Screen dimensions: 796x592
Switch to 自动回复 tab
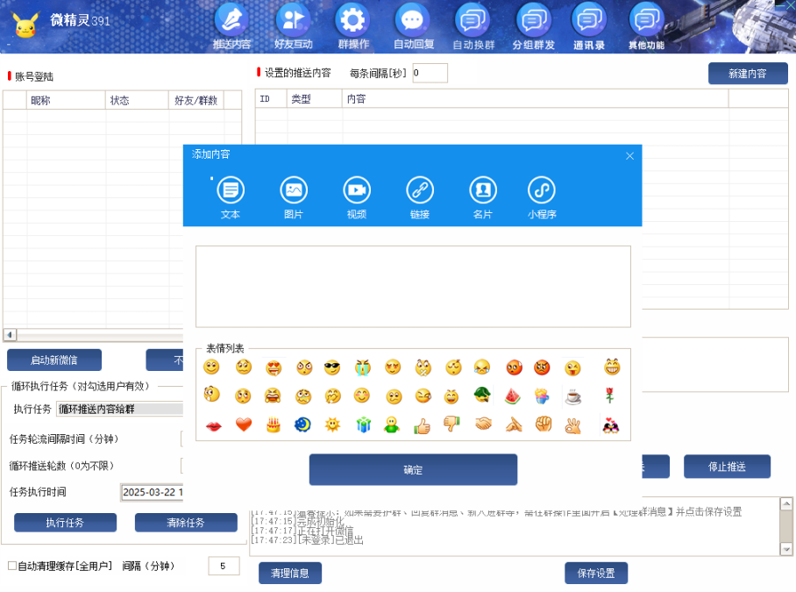(413, 27)
